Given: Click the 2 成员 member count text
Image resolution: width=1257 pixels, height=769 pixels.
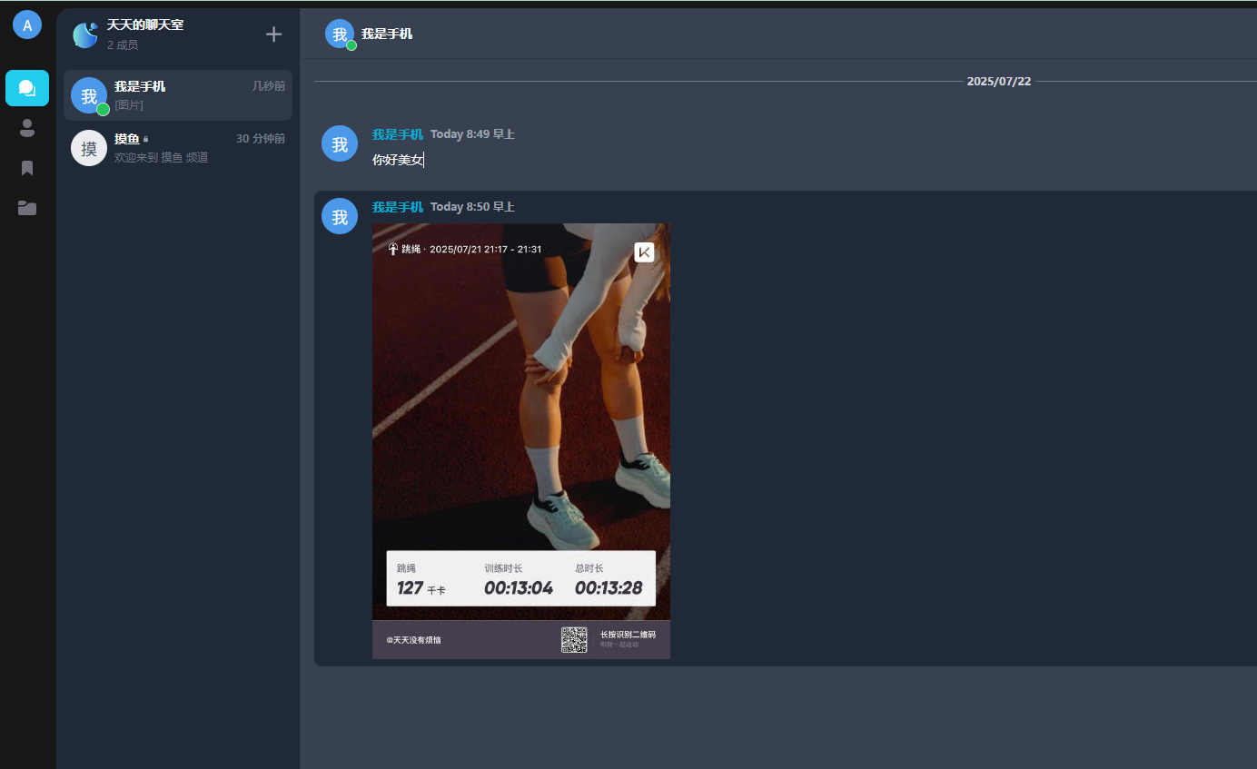Looking at the screenshot, I should 123,44.
